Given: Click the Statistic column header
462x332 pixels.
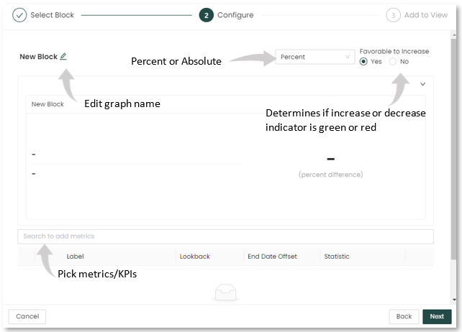Looking at the screenshot, I should pos(337,257).
